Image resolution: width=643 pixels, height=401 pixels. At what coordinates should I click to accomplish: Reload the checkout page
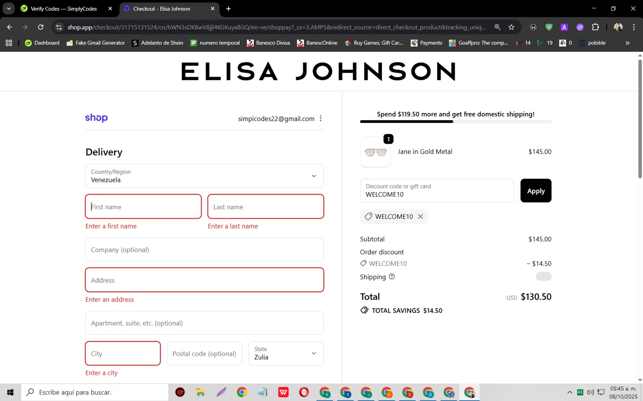[40, 27]
